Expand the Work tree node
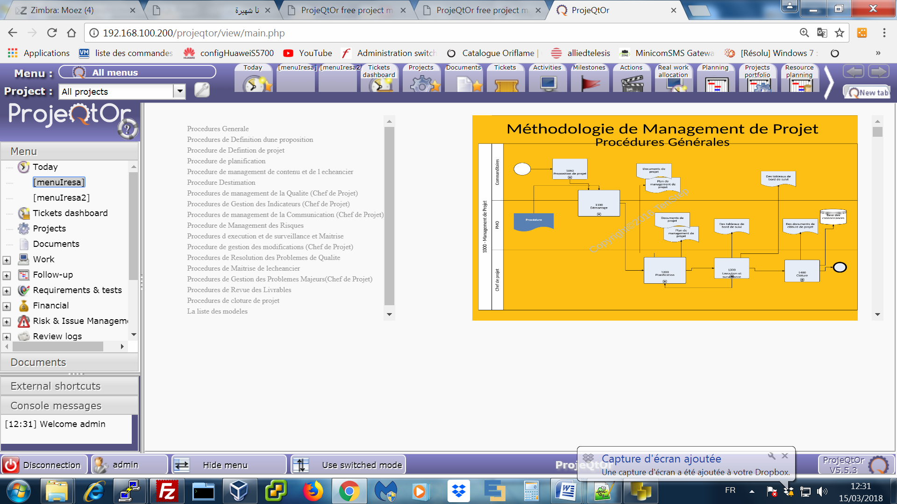897x504 pixels. [7, 260]
